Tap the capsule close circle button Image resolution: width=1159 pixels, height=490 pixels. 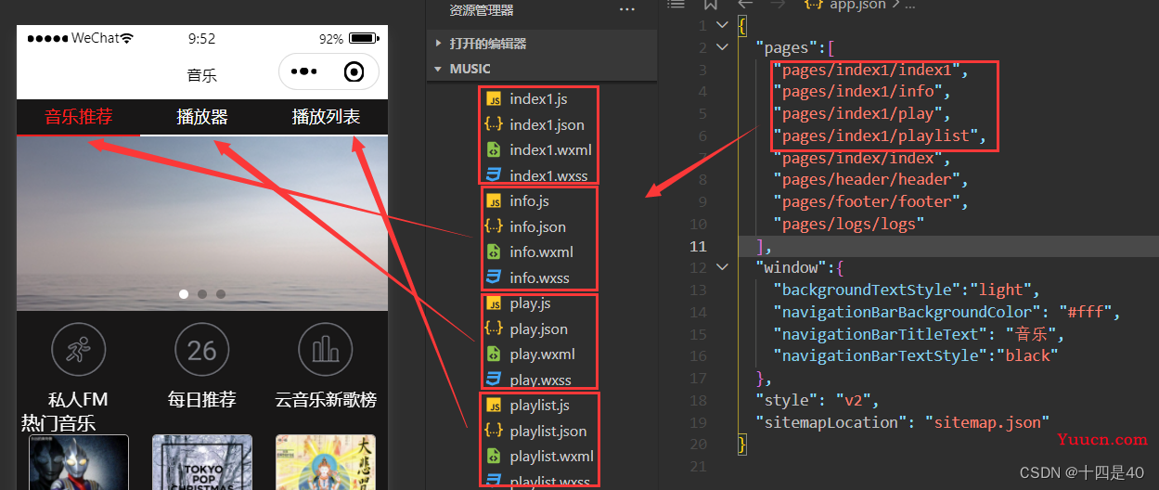click(x=354, y=71)
